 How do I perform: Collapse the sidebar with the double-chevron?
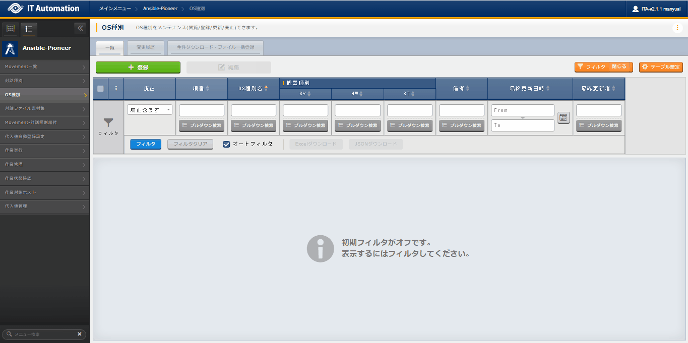80,29
